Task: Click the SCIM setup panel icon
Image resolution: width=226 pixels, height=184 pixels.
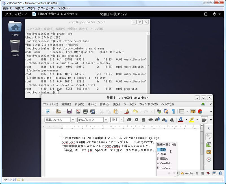Action: 214,173
